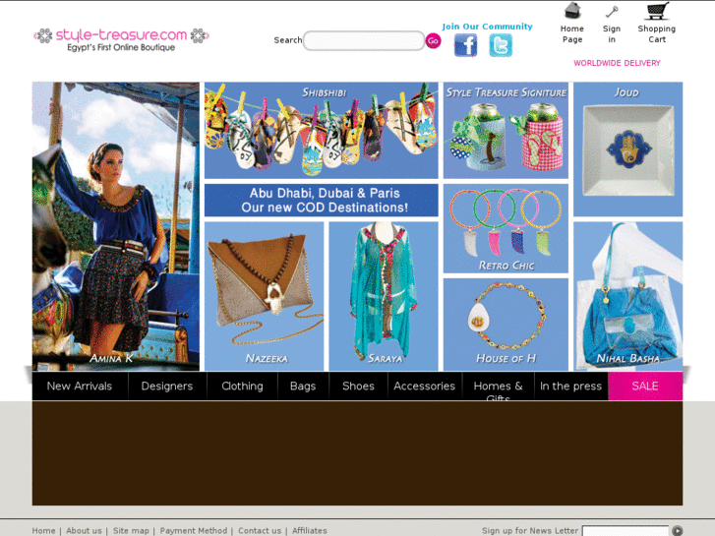Open the Affiliates footer link
Image resolution: width=715 pixels, height=536 pixels.
[310, 530]
